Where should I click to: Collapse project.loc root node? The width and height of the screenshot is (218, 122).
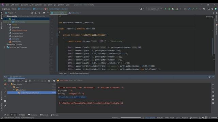pos(5,16)
